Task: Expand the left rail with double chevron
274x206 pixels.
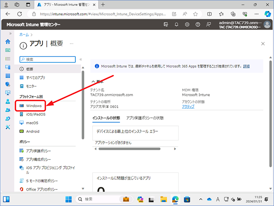Action: [10, 33]
